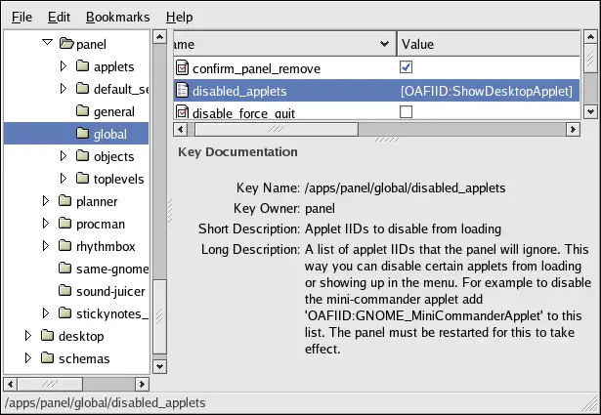Click the tree horizontal scrollbar right arrow
The width and height of the screenshot is (601, 415).
(142, 384)
